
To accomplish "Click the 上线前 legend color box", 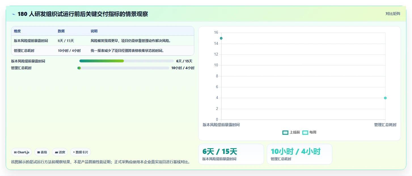I will click(x=286, y=132).
